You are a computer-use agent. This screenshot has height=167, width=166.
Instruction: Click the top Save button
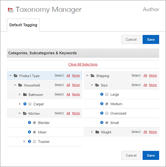(x=151, y=39)
